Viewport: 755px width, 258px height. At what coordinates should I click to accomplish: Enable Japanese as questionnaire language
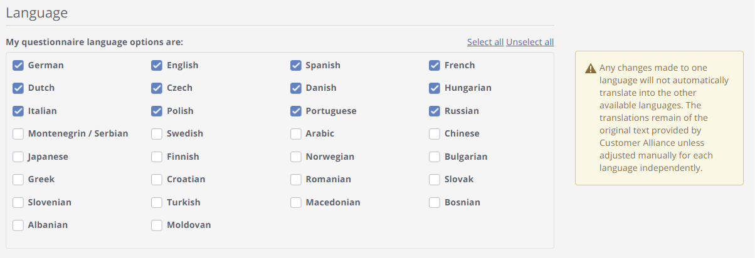pyautogui.click(x=18, y=157)
